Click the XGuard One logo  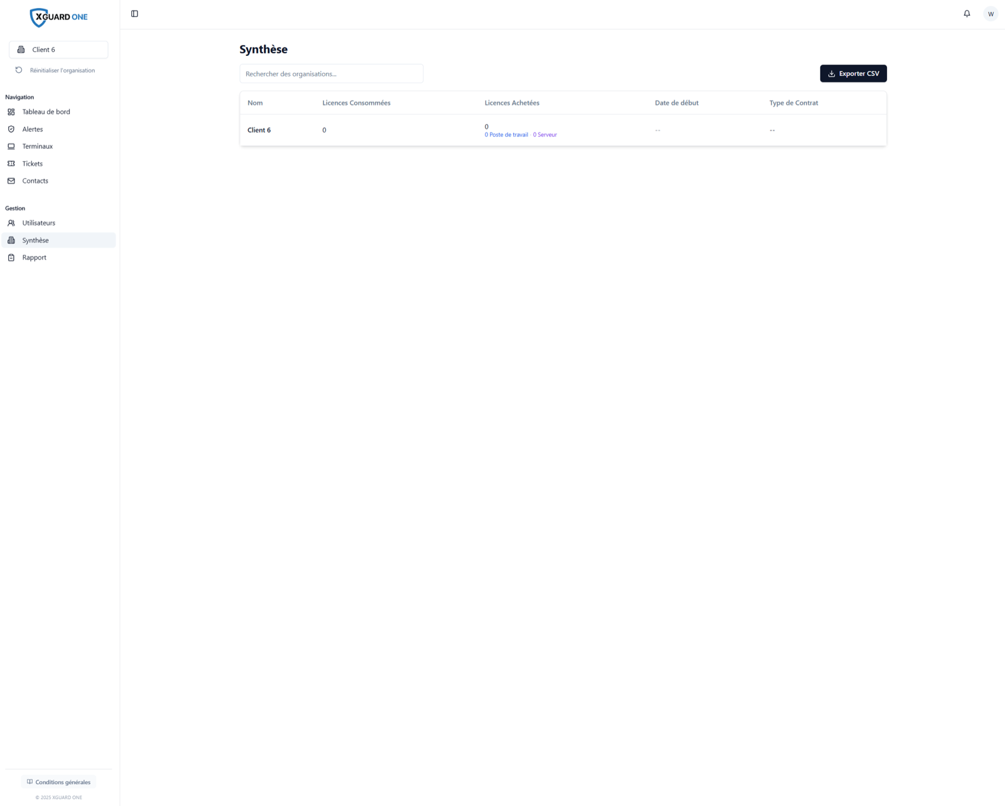tap(58, 17)
